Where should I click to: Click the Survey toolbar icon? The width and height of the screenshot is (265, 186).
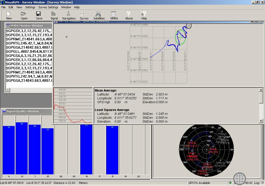pyautogui.click(x=83, y=13)
